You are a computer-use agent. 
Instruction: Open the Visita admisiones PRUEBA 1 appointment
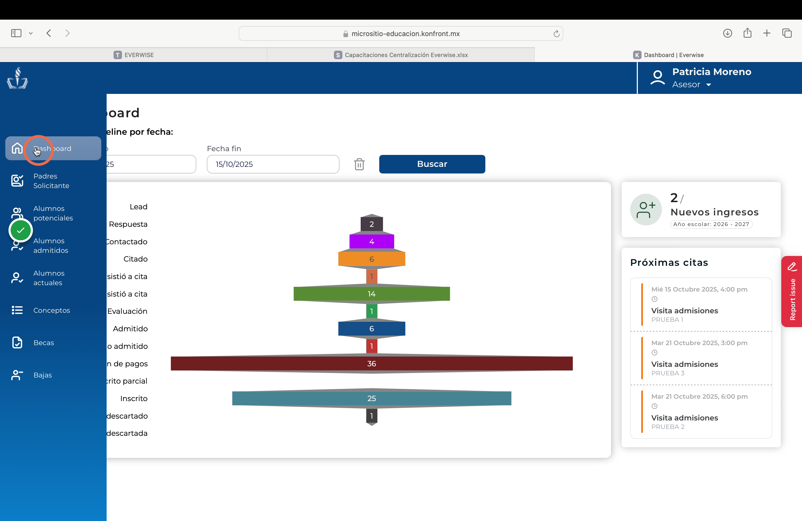click(701, 305)
